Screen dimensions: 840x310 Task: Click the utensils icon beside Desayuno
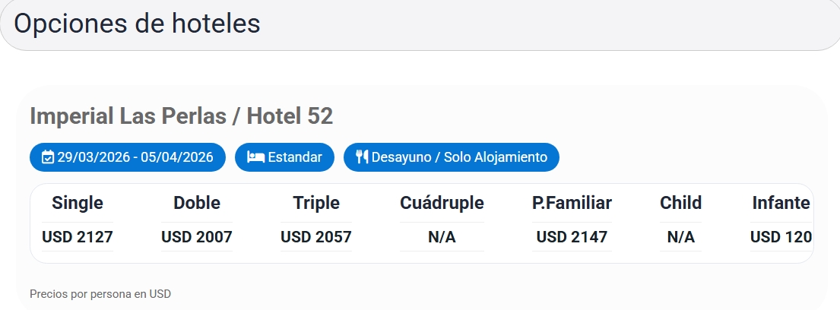(x=362, y=157)
